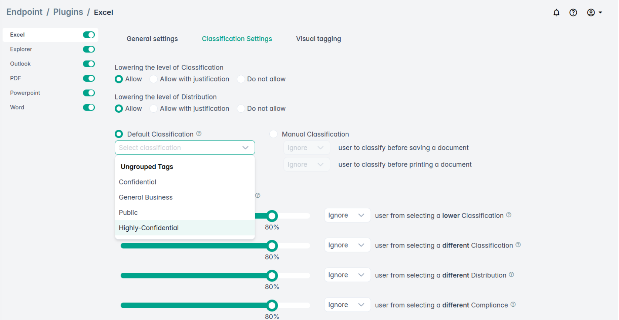Select PDF in the plugin sidebar
The image size is (619, 320).
click(16, 78)
